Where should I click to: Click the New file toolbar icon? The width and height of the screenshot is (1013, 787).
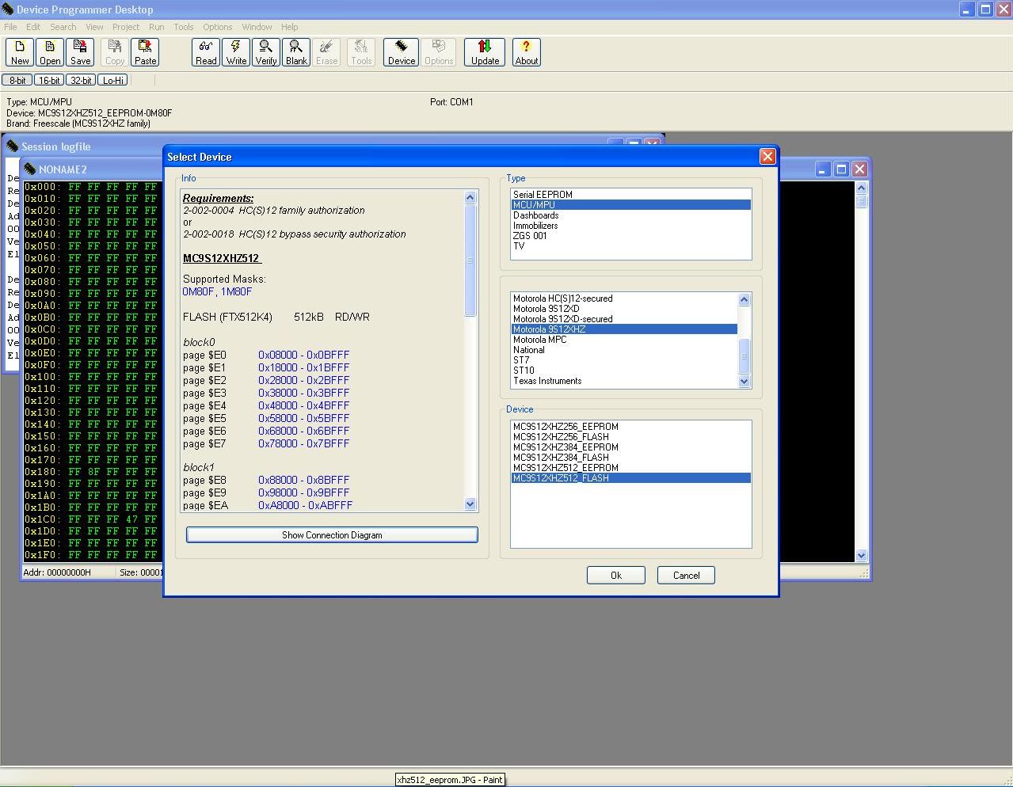click(x=20, y=52)
